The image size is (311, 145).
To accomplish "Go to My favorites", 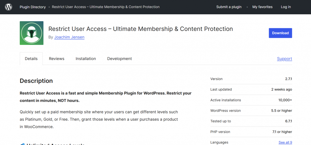I will 262,7.
